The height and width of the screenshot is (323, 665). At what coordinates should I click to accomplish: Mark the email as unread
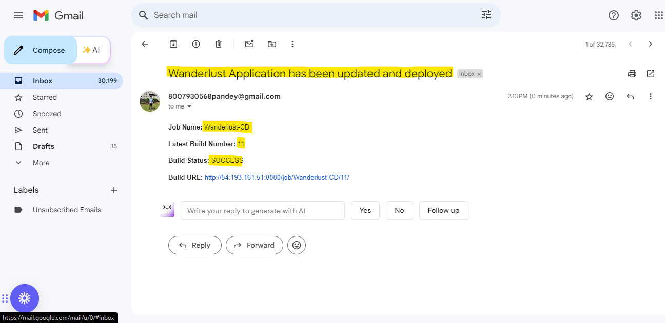click(x=249, y=44)
